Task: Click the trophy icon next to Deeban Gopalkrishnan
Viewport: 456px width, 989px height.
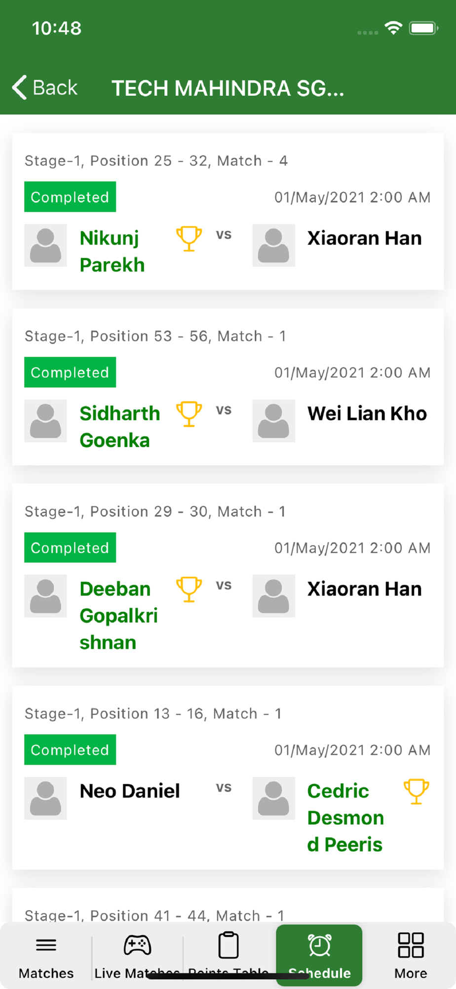Action: point(189,589)
